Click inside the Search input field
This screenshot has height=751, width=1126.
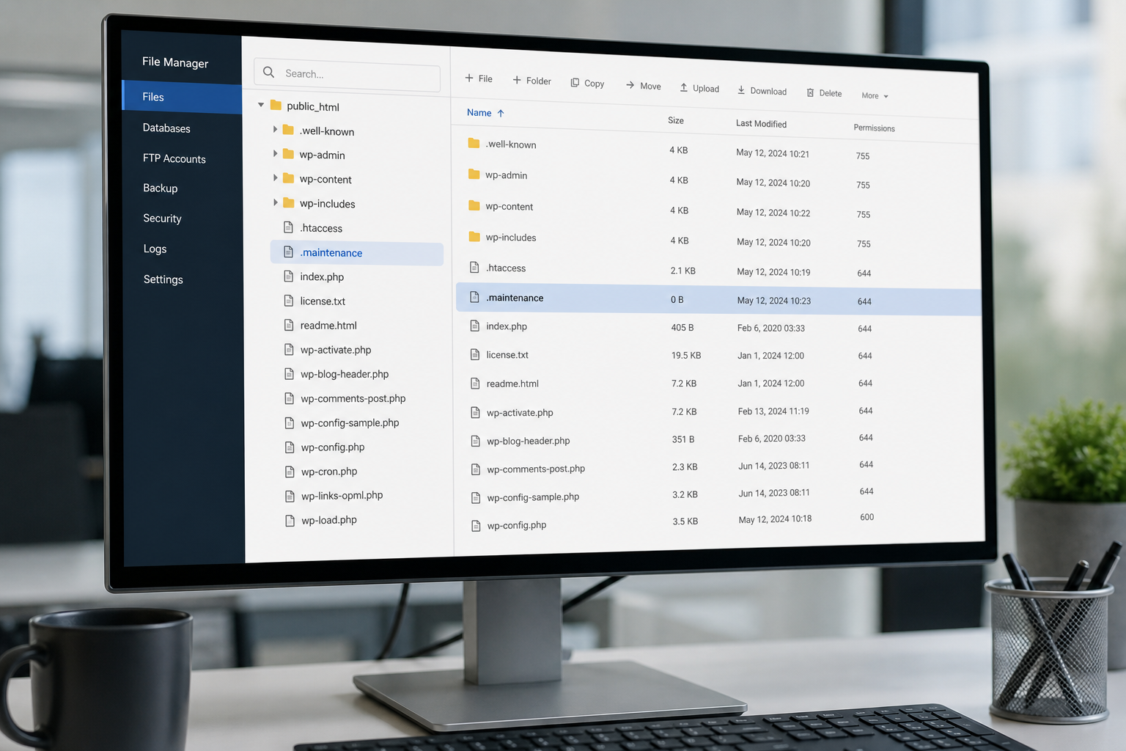pyautogui.click(x=347, y=74)
